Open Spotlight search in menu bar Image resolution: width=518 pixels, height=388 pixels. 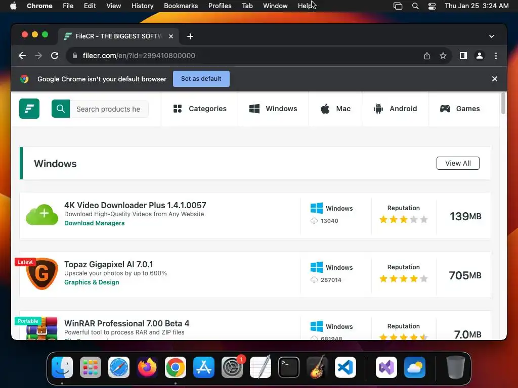[x=415, y=6]
